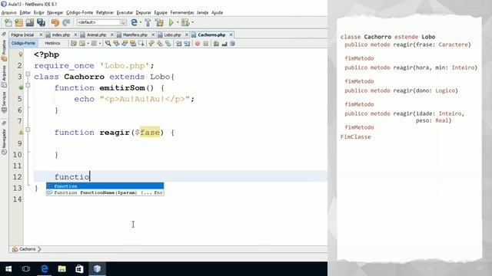Viewport: 492px width, 276px height.
Task: Show the Código-Fonte editor view
Action: coord(23,43)
